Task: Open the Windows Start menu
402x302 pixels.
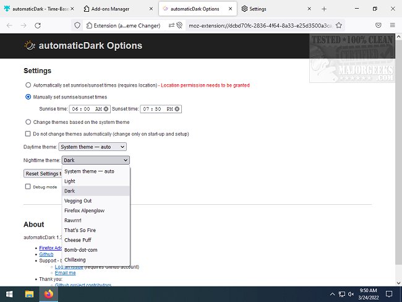Action: (9, 294)
